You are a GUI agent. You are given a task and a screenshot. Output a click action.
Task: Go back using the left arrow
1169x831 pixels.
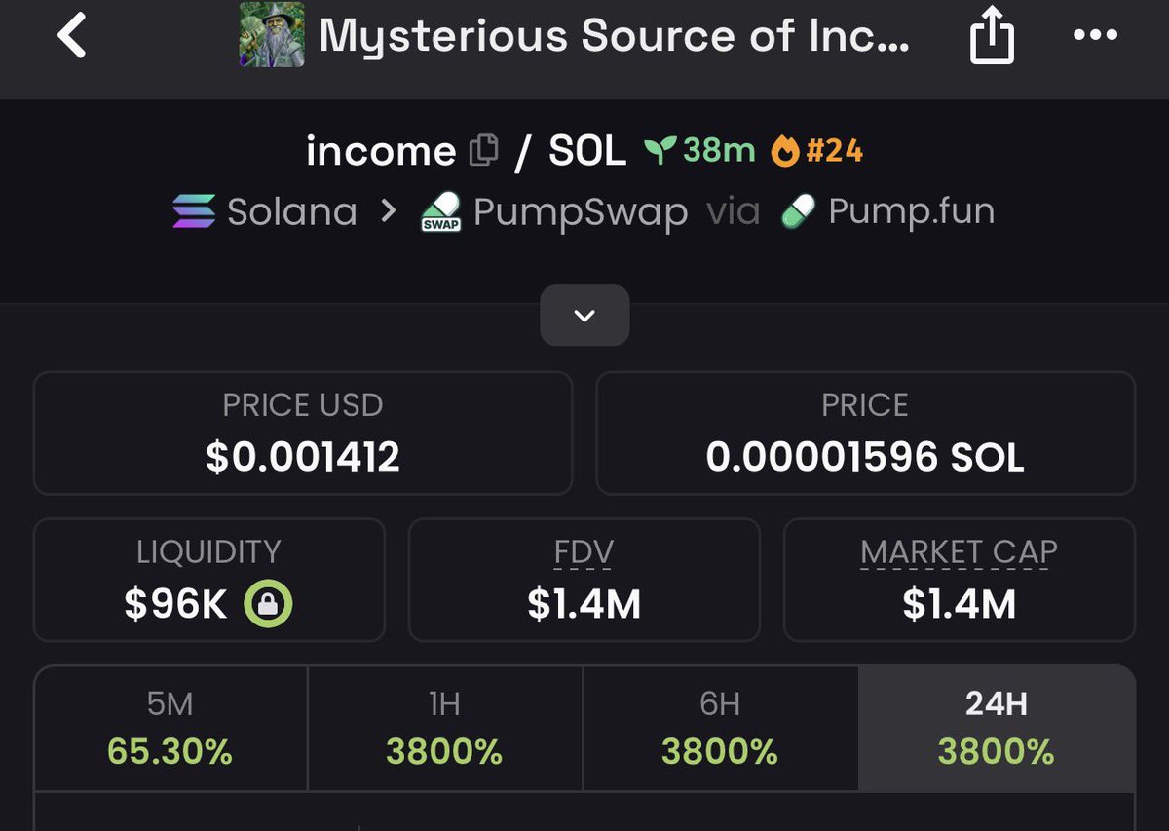click(x=72, y=36)
